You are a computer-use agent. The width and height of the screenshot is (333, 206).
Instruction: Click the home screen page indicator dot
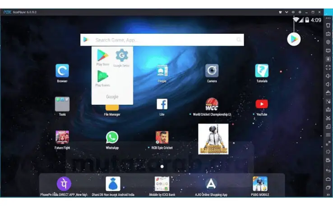162,166
